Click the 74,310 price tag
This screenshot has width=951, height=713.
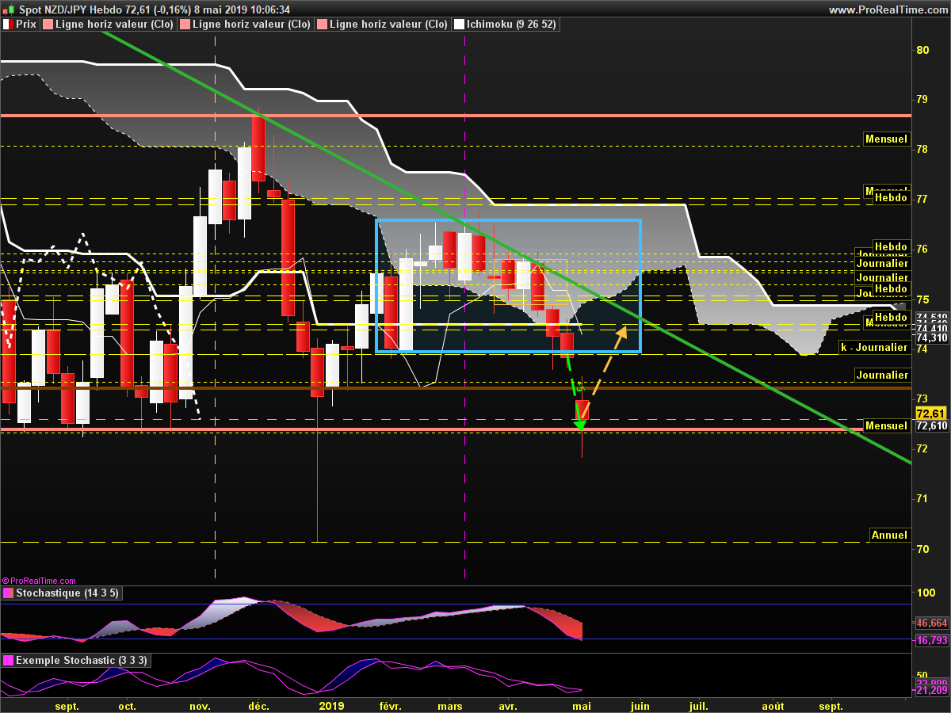pos(931,337)
